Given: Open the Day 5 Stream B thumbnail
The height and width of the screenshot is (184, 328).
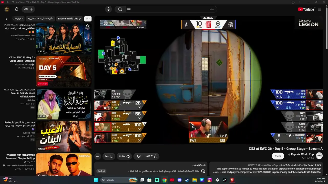Looking at the screenshot, I should (64, 72).
